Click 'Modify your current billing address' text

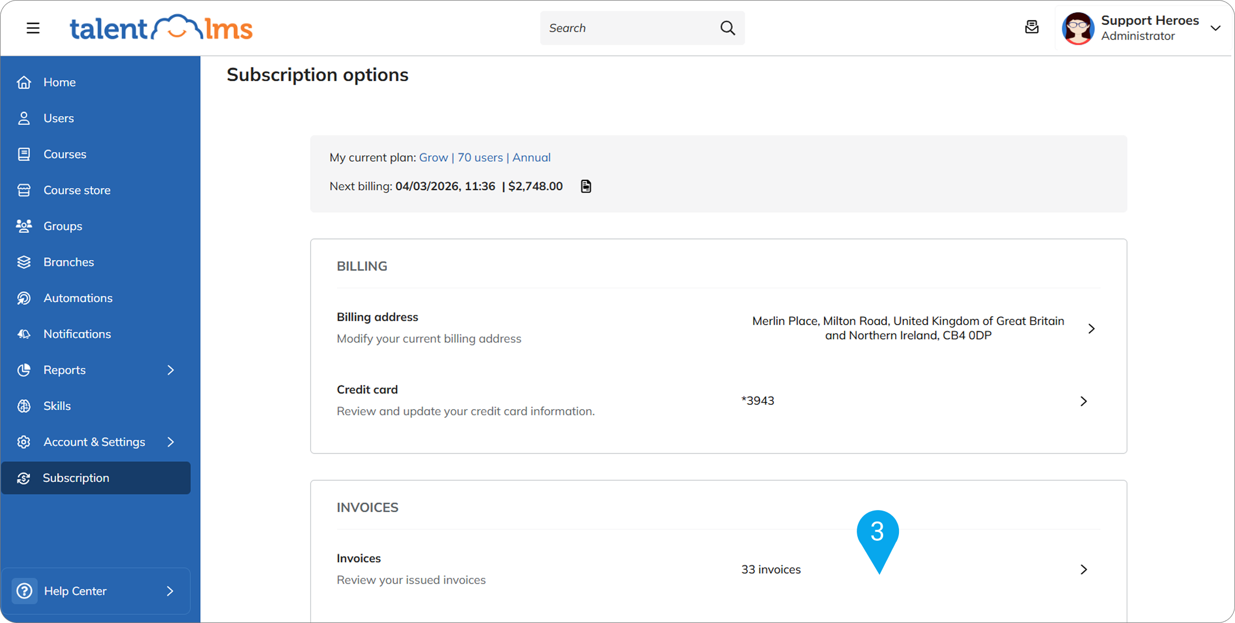429,338
